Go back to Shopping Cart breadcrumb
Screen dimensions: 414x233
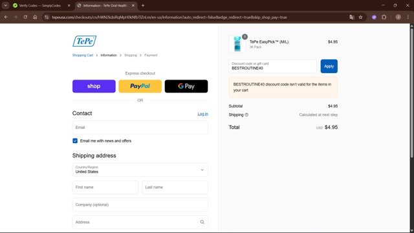pos(83,55)
